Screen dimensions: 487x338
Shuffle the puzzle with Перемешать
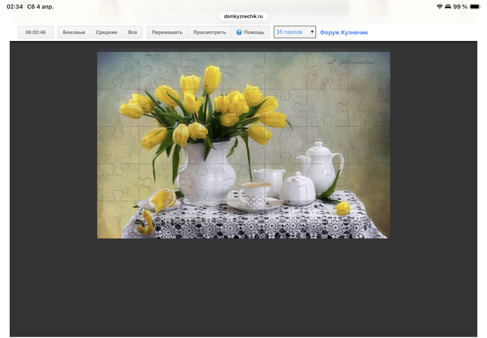[x=167, y=33]
